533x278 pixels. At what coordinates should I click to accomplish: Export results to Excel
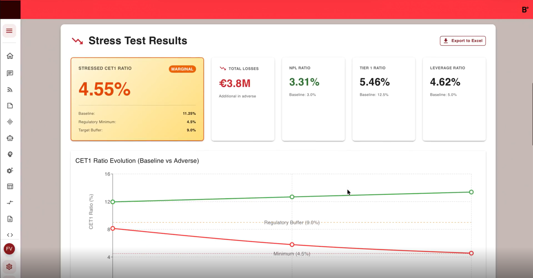click(462, 41)
